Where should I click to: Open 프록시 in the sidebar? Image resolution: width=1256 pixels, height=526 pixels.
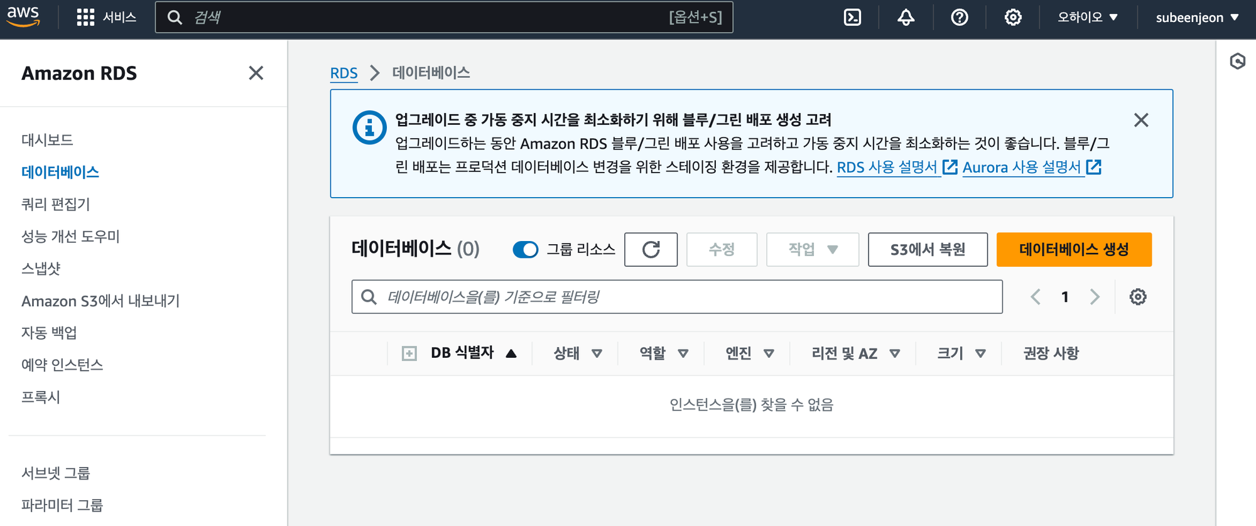tap(41, 397)
